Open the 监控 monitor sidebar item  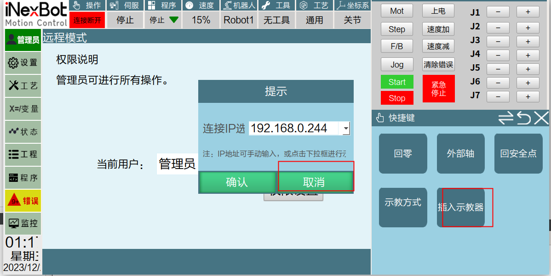(23, 224)
